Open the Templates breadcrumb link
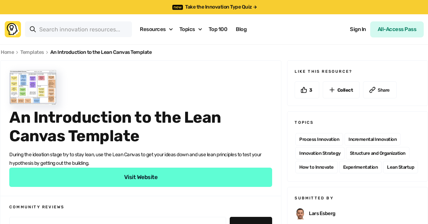The width and height of the screenshot is (428, 224). tap(32, 52)
